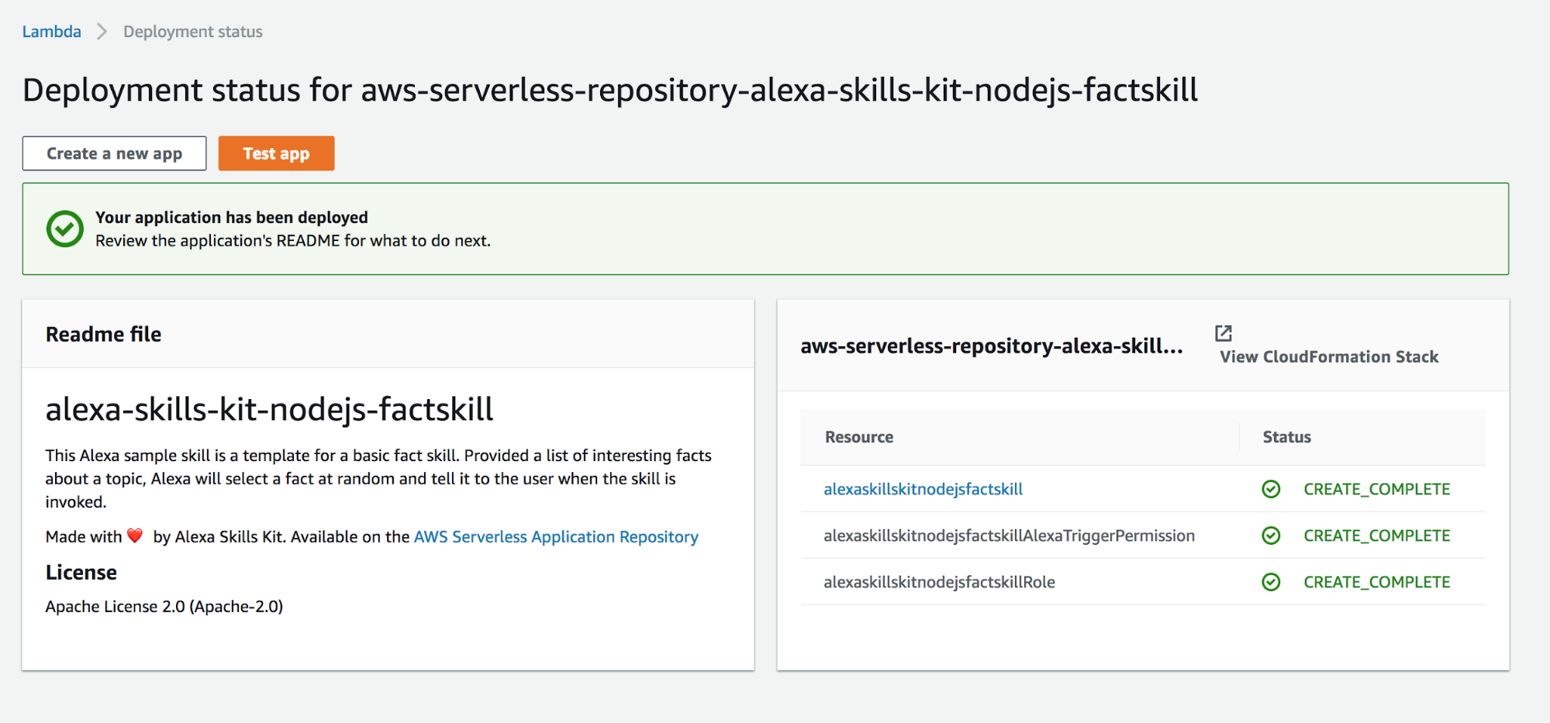Click the red heart icon in the readme

pyautogui.click(x=135, y=536)
